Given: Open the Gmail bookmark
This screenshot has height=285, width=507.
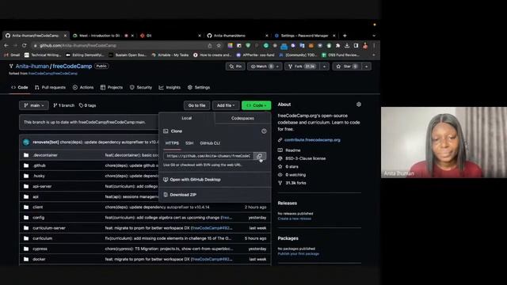Looking at the screenshot, I should pyautogui.click(x=12, y=55).
